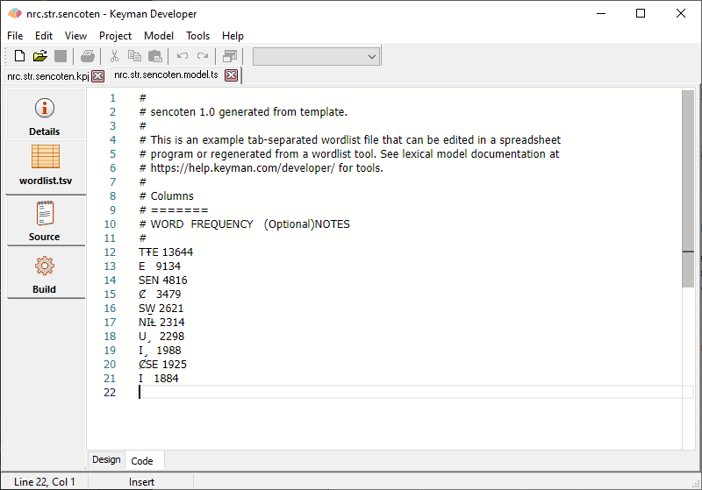Switch to the Design view tab
702x490 pixels.
click(106, 459)
